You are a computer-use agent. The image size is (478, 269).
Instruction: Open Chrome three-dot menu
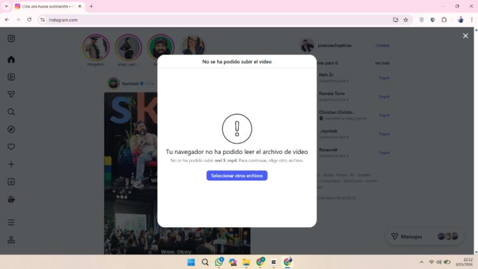471,20
